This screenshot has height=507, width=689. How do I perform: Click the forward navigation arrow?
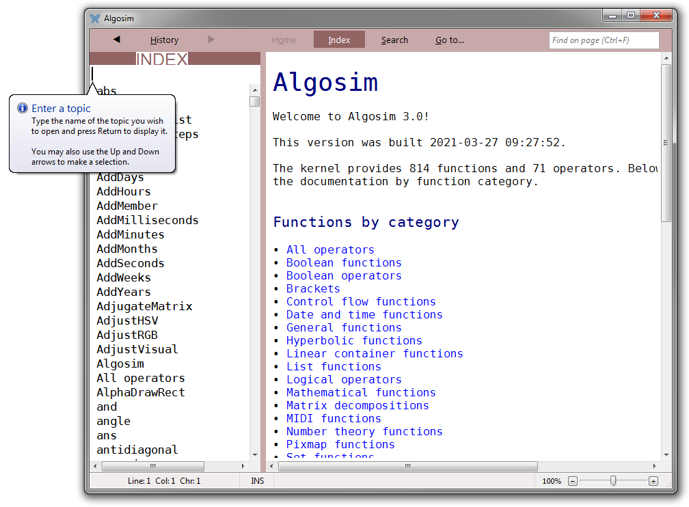point(211,40)
